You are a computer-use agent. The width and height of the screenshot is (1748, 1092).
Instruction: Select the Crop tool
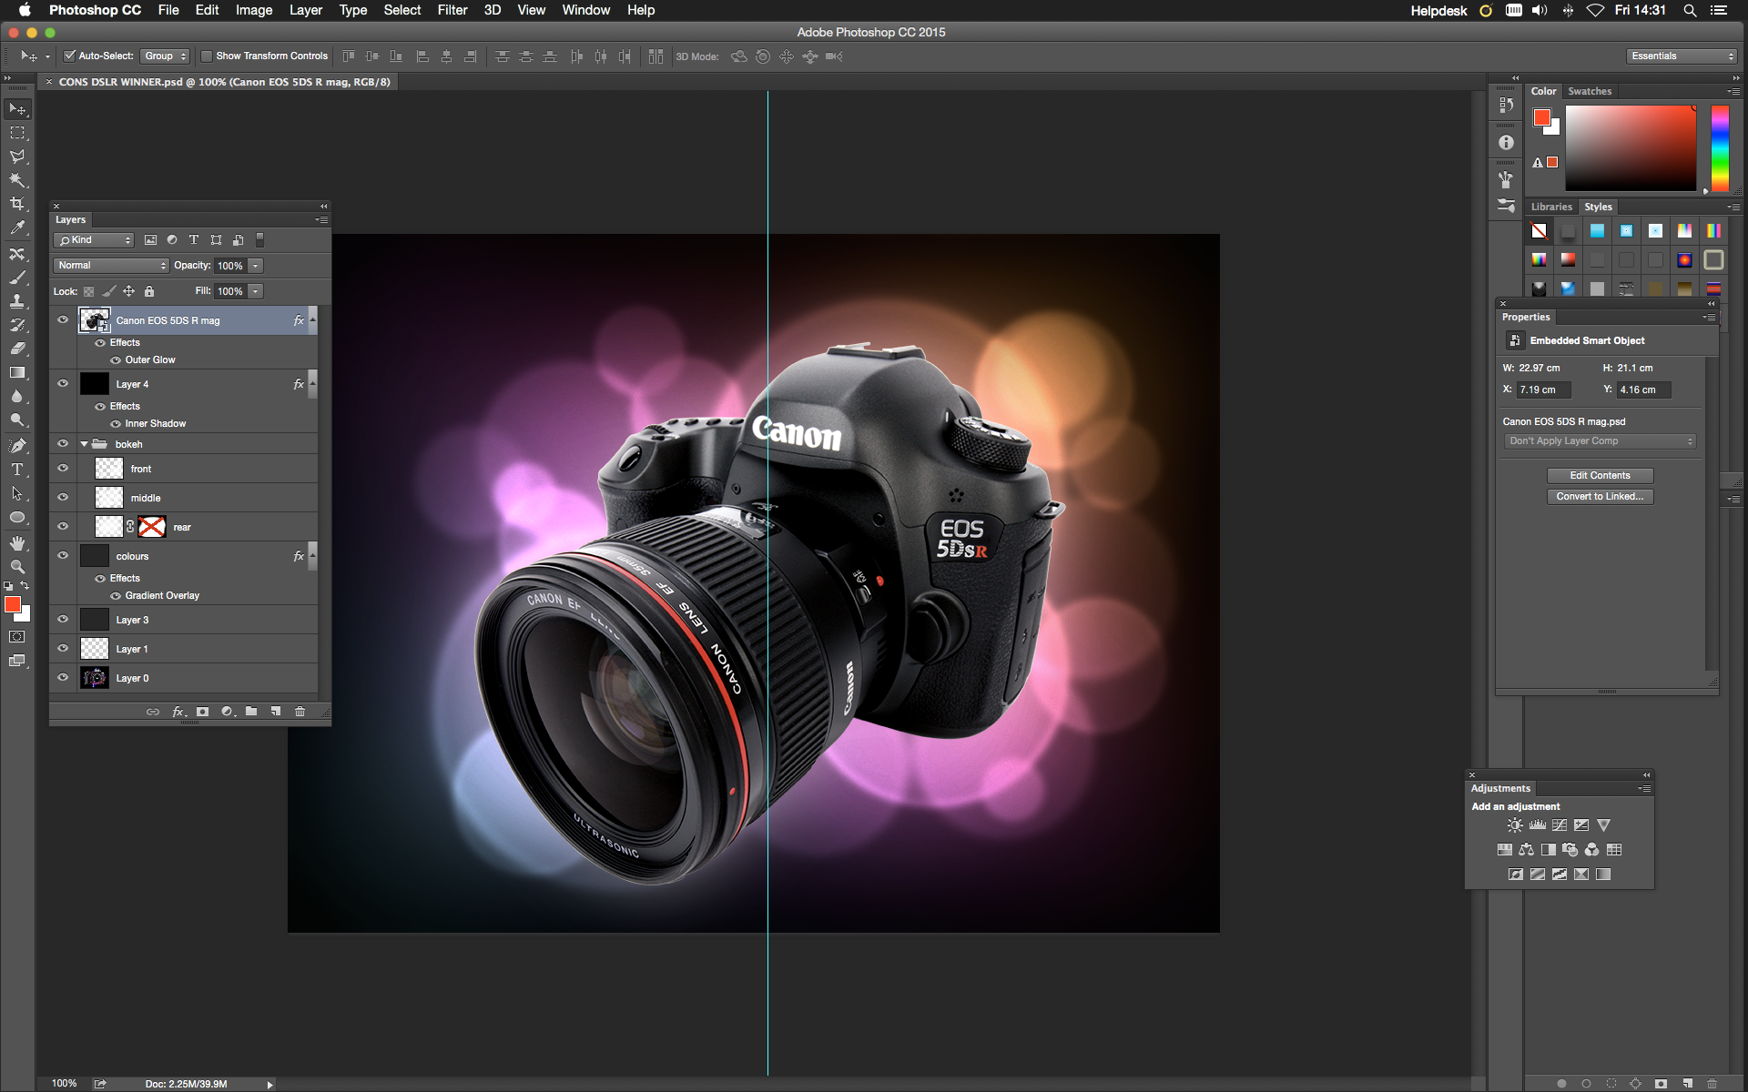[x=17, y=204]
